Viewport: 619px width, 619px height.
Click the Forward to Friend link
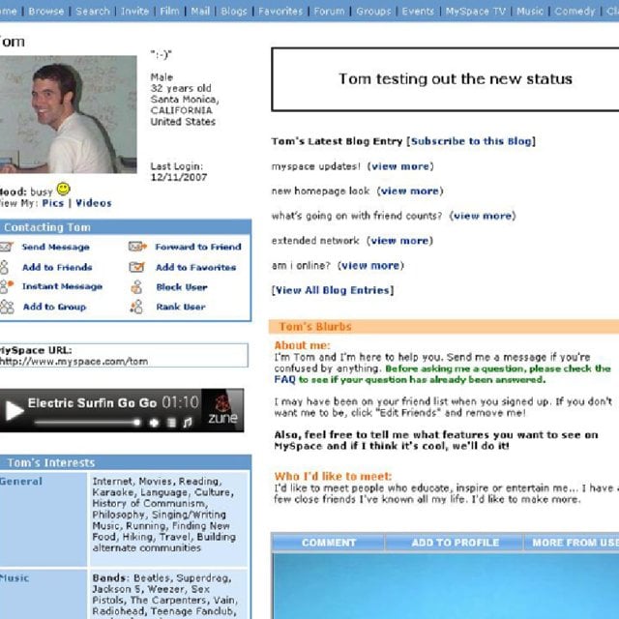pyautogui.click(x=198, y=247)
